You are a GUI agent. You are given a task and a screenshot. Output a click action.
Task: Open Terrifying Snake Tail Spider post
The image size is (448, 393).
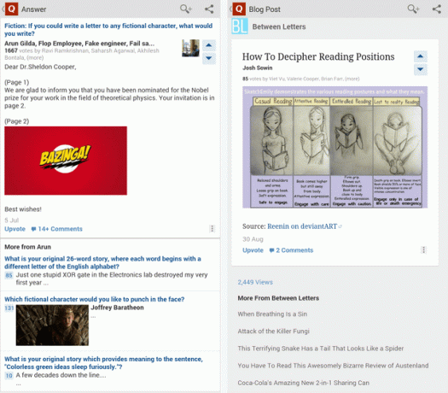coord(321,349)
